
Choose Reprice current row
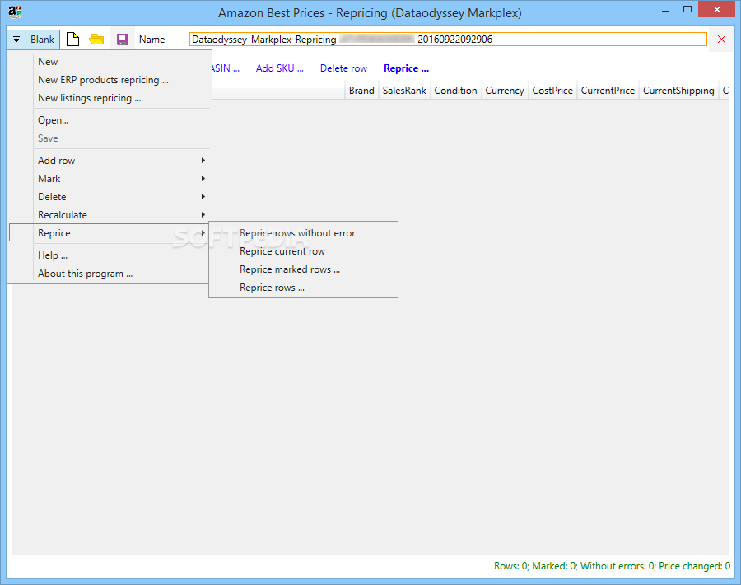[x=303, y=251]
